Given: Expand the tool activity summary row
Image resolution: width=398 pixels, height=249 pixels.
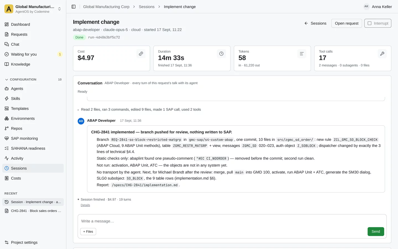Looking at the screenshot, I should pos(139,110).
